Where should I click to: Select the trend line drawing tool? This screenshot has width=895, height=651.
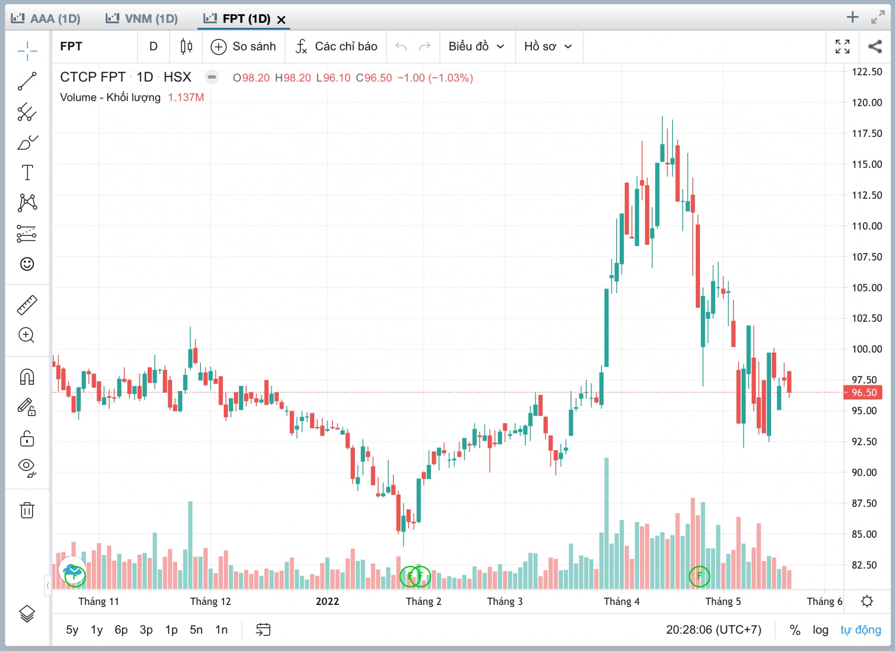27,81
